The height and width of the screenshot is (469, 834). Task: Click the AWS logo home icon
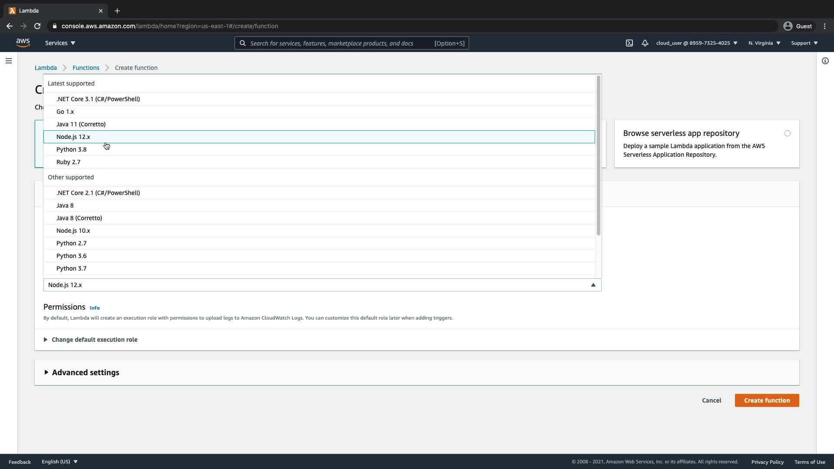click(23, 43)
